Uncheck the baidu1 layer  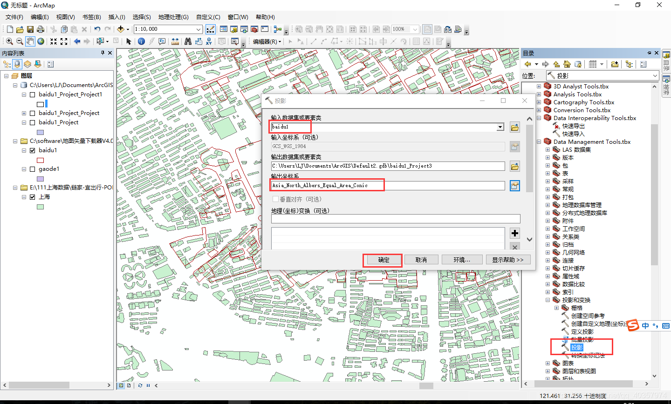coord(33,150)
